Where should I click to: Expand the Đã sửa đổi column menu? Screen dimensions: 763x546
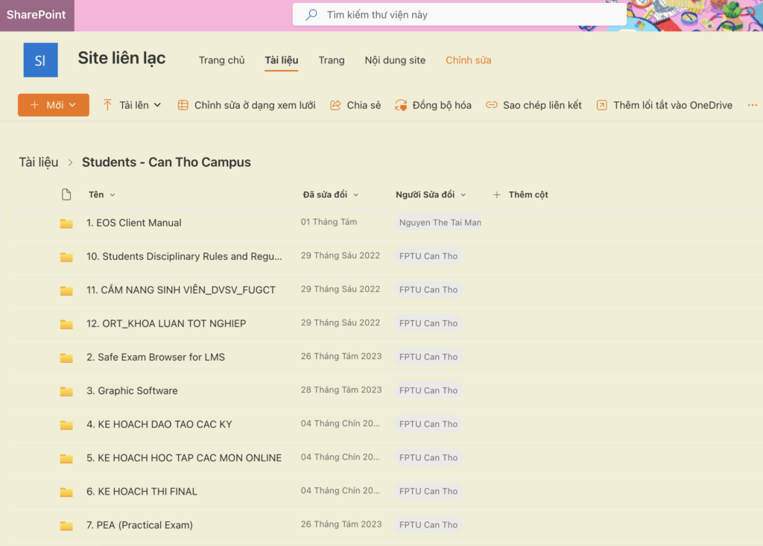click(355, 195)
